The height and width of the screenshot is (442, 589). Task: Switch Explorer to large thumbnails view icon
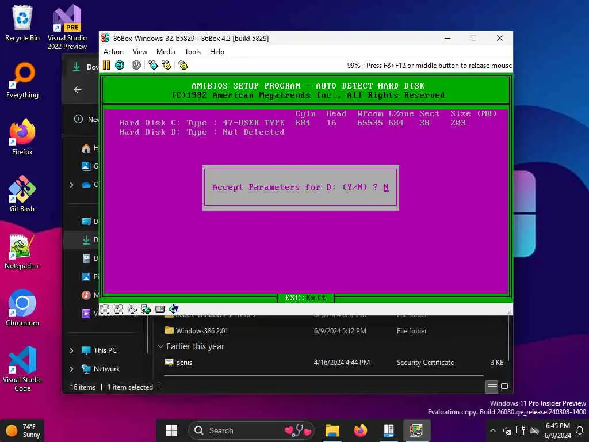[x=504, y=387]
